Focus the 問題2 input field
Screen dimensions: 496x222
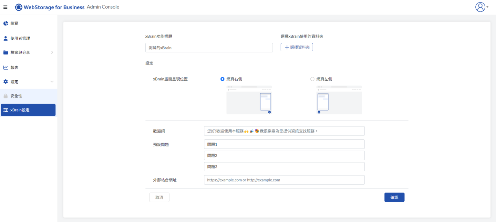[x=284, y=156]
